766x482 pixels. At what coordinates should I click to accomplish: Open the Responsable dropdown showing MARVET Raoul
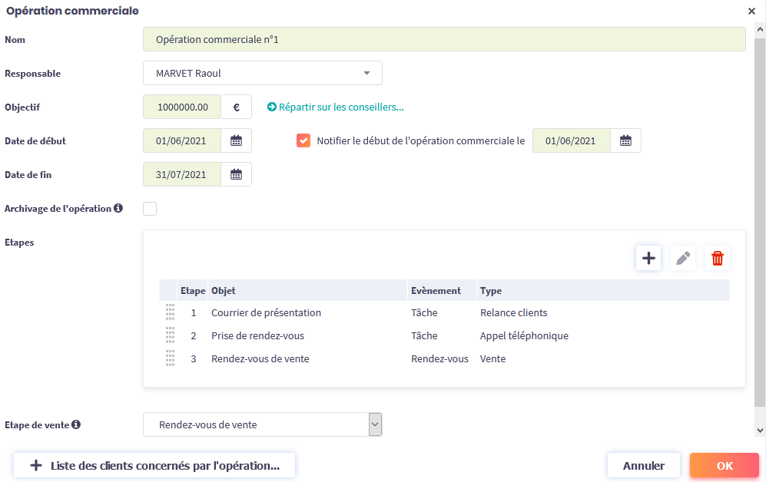click(262, 74)
